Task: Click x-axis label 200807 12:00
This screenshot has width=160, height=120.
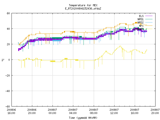Action: tap(114, 111)
